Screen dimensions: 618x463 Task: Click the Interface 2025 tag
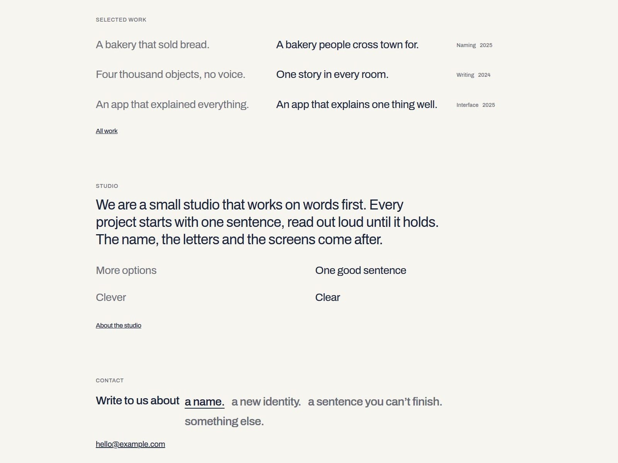[x=475, y=105]
